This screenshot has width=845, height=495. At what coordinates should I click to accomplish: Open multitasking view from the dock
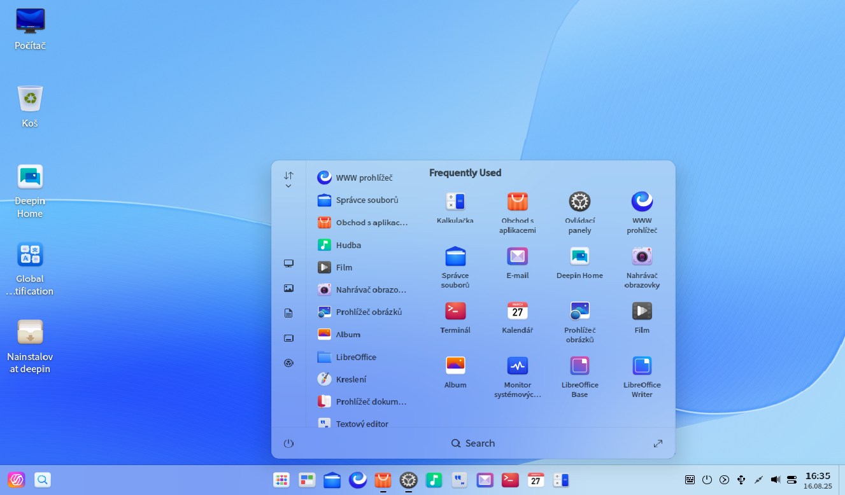(307, 480)
